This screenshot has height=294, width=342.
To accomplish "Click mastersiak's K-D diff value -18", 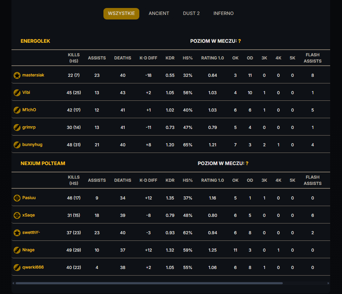I will point(148,75).
